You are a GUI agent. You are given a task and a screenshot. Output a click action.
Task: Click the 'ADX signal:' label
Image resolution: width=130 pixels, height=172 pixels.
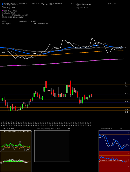pyautogui.click(x=6, y=23)
